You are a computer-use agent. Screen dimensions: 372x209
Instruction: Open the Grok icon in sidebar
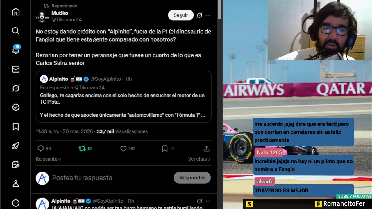(16, 88)
